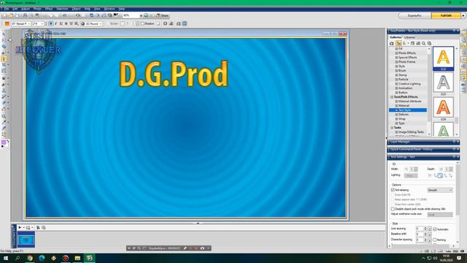
Task: Click the Share button
Action: pyautogui.click(x=162, y=15)
